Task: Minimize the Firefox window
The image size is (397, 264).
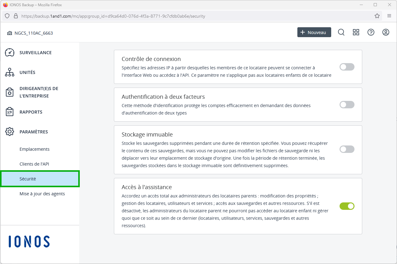Action: point(361,5)
